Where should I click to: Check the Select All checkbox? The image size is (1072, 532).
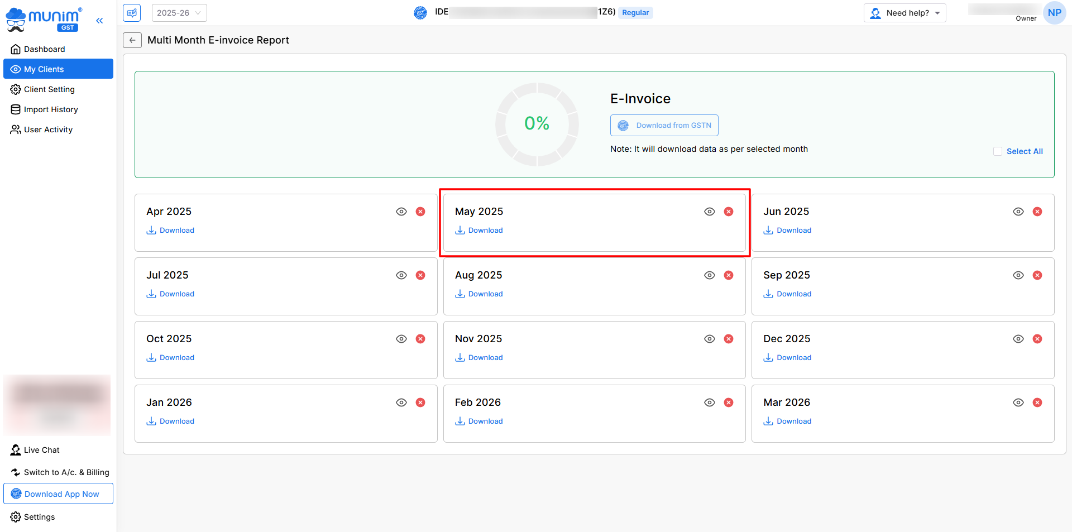(x=998, y=151)
